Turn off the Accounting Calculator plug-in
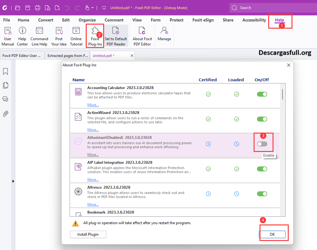The width and height of the screenshot is (317, 250). (x=262, y=94)
